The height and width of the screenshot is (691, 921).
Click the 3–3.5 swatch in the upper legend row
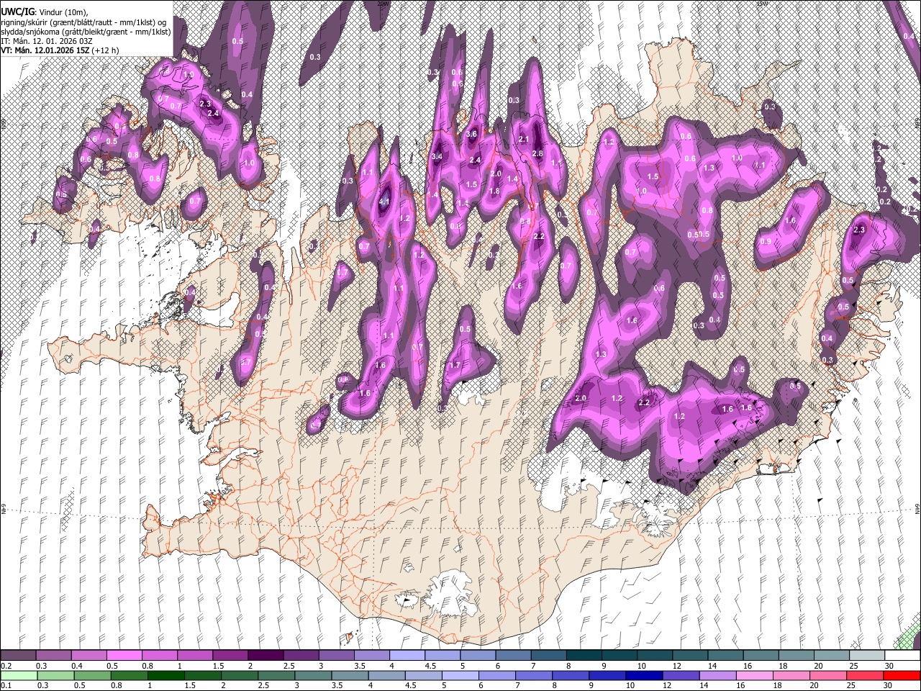pos(336,656)
